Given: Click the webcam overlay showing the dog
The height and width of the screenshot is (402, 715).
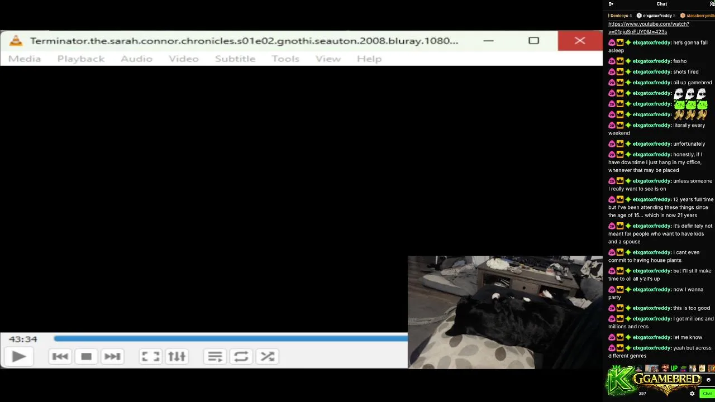Looking at the screenshot, I should pyautogui.click(x=505, y=312).
